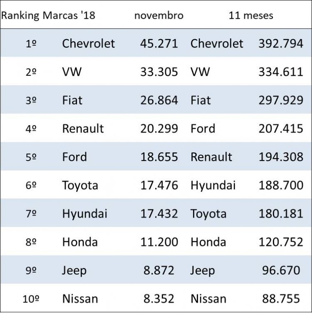Click the Ford November value 18.655
This screenshot has height=315, width=312.
click(159, 157)
